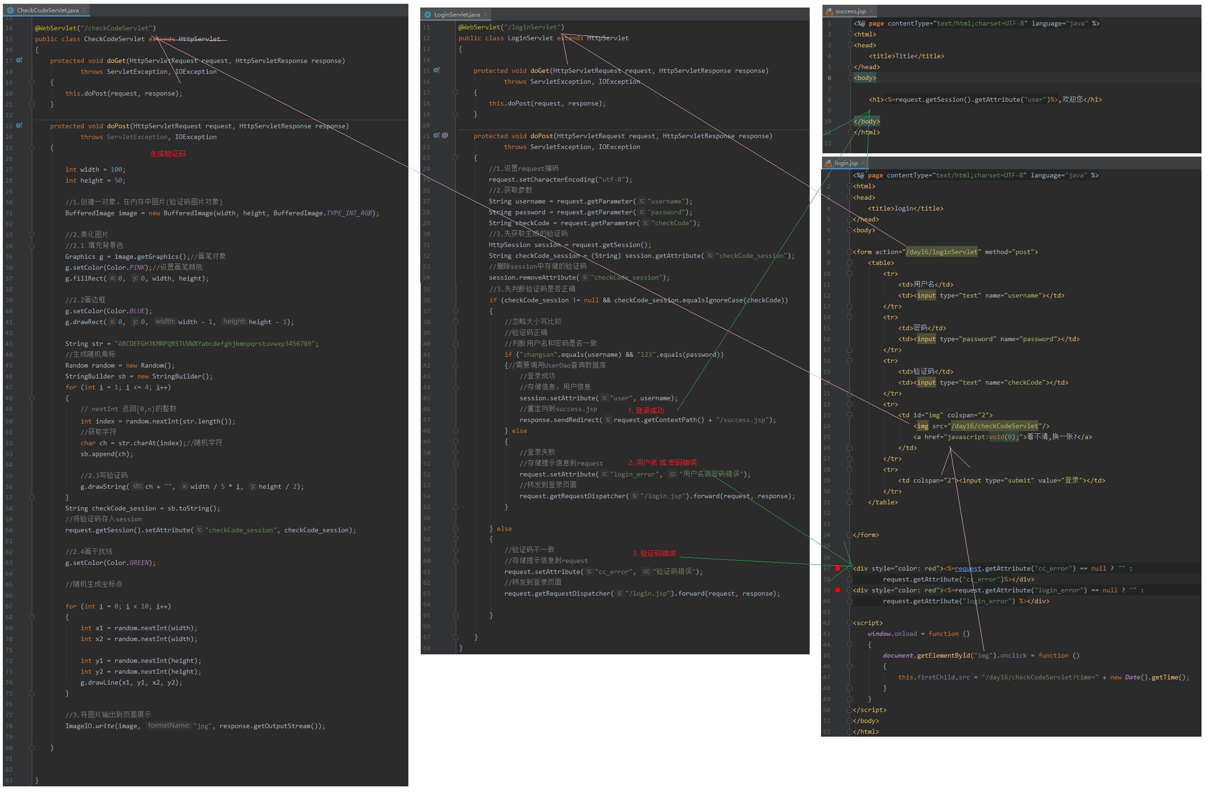Collapse the script tag in login.jsp line 42
Image resolution: width=1219 pixels, height=810 pixels.
(849, 623)
